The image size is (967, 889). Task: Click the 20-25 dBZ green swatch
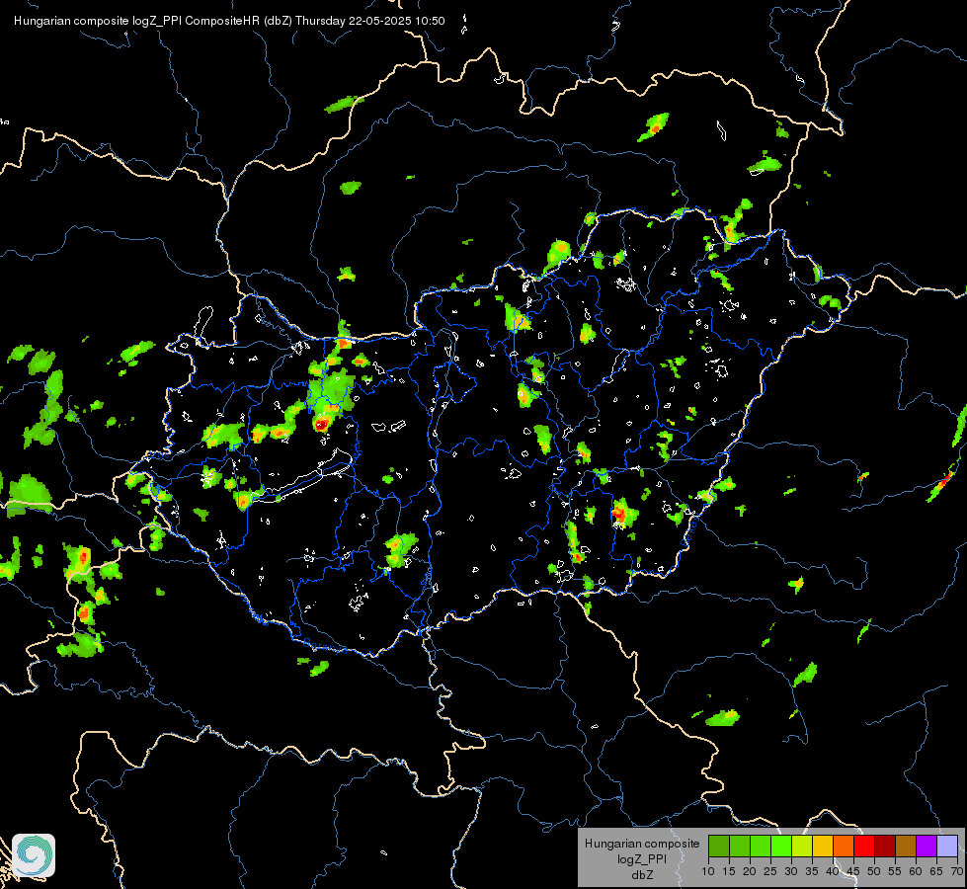pos(761,846)
